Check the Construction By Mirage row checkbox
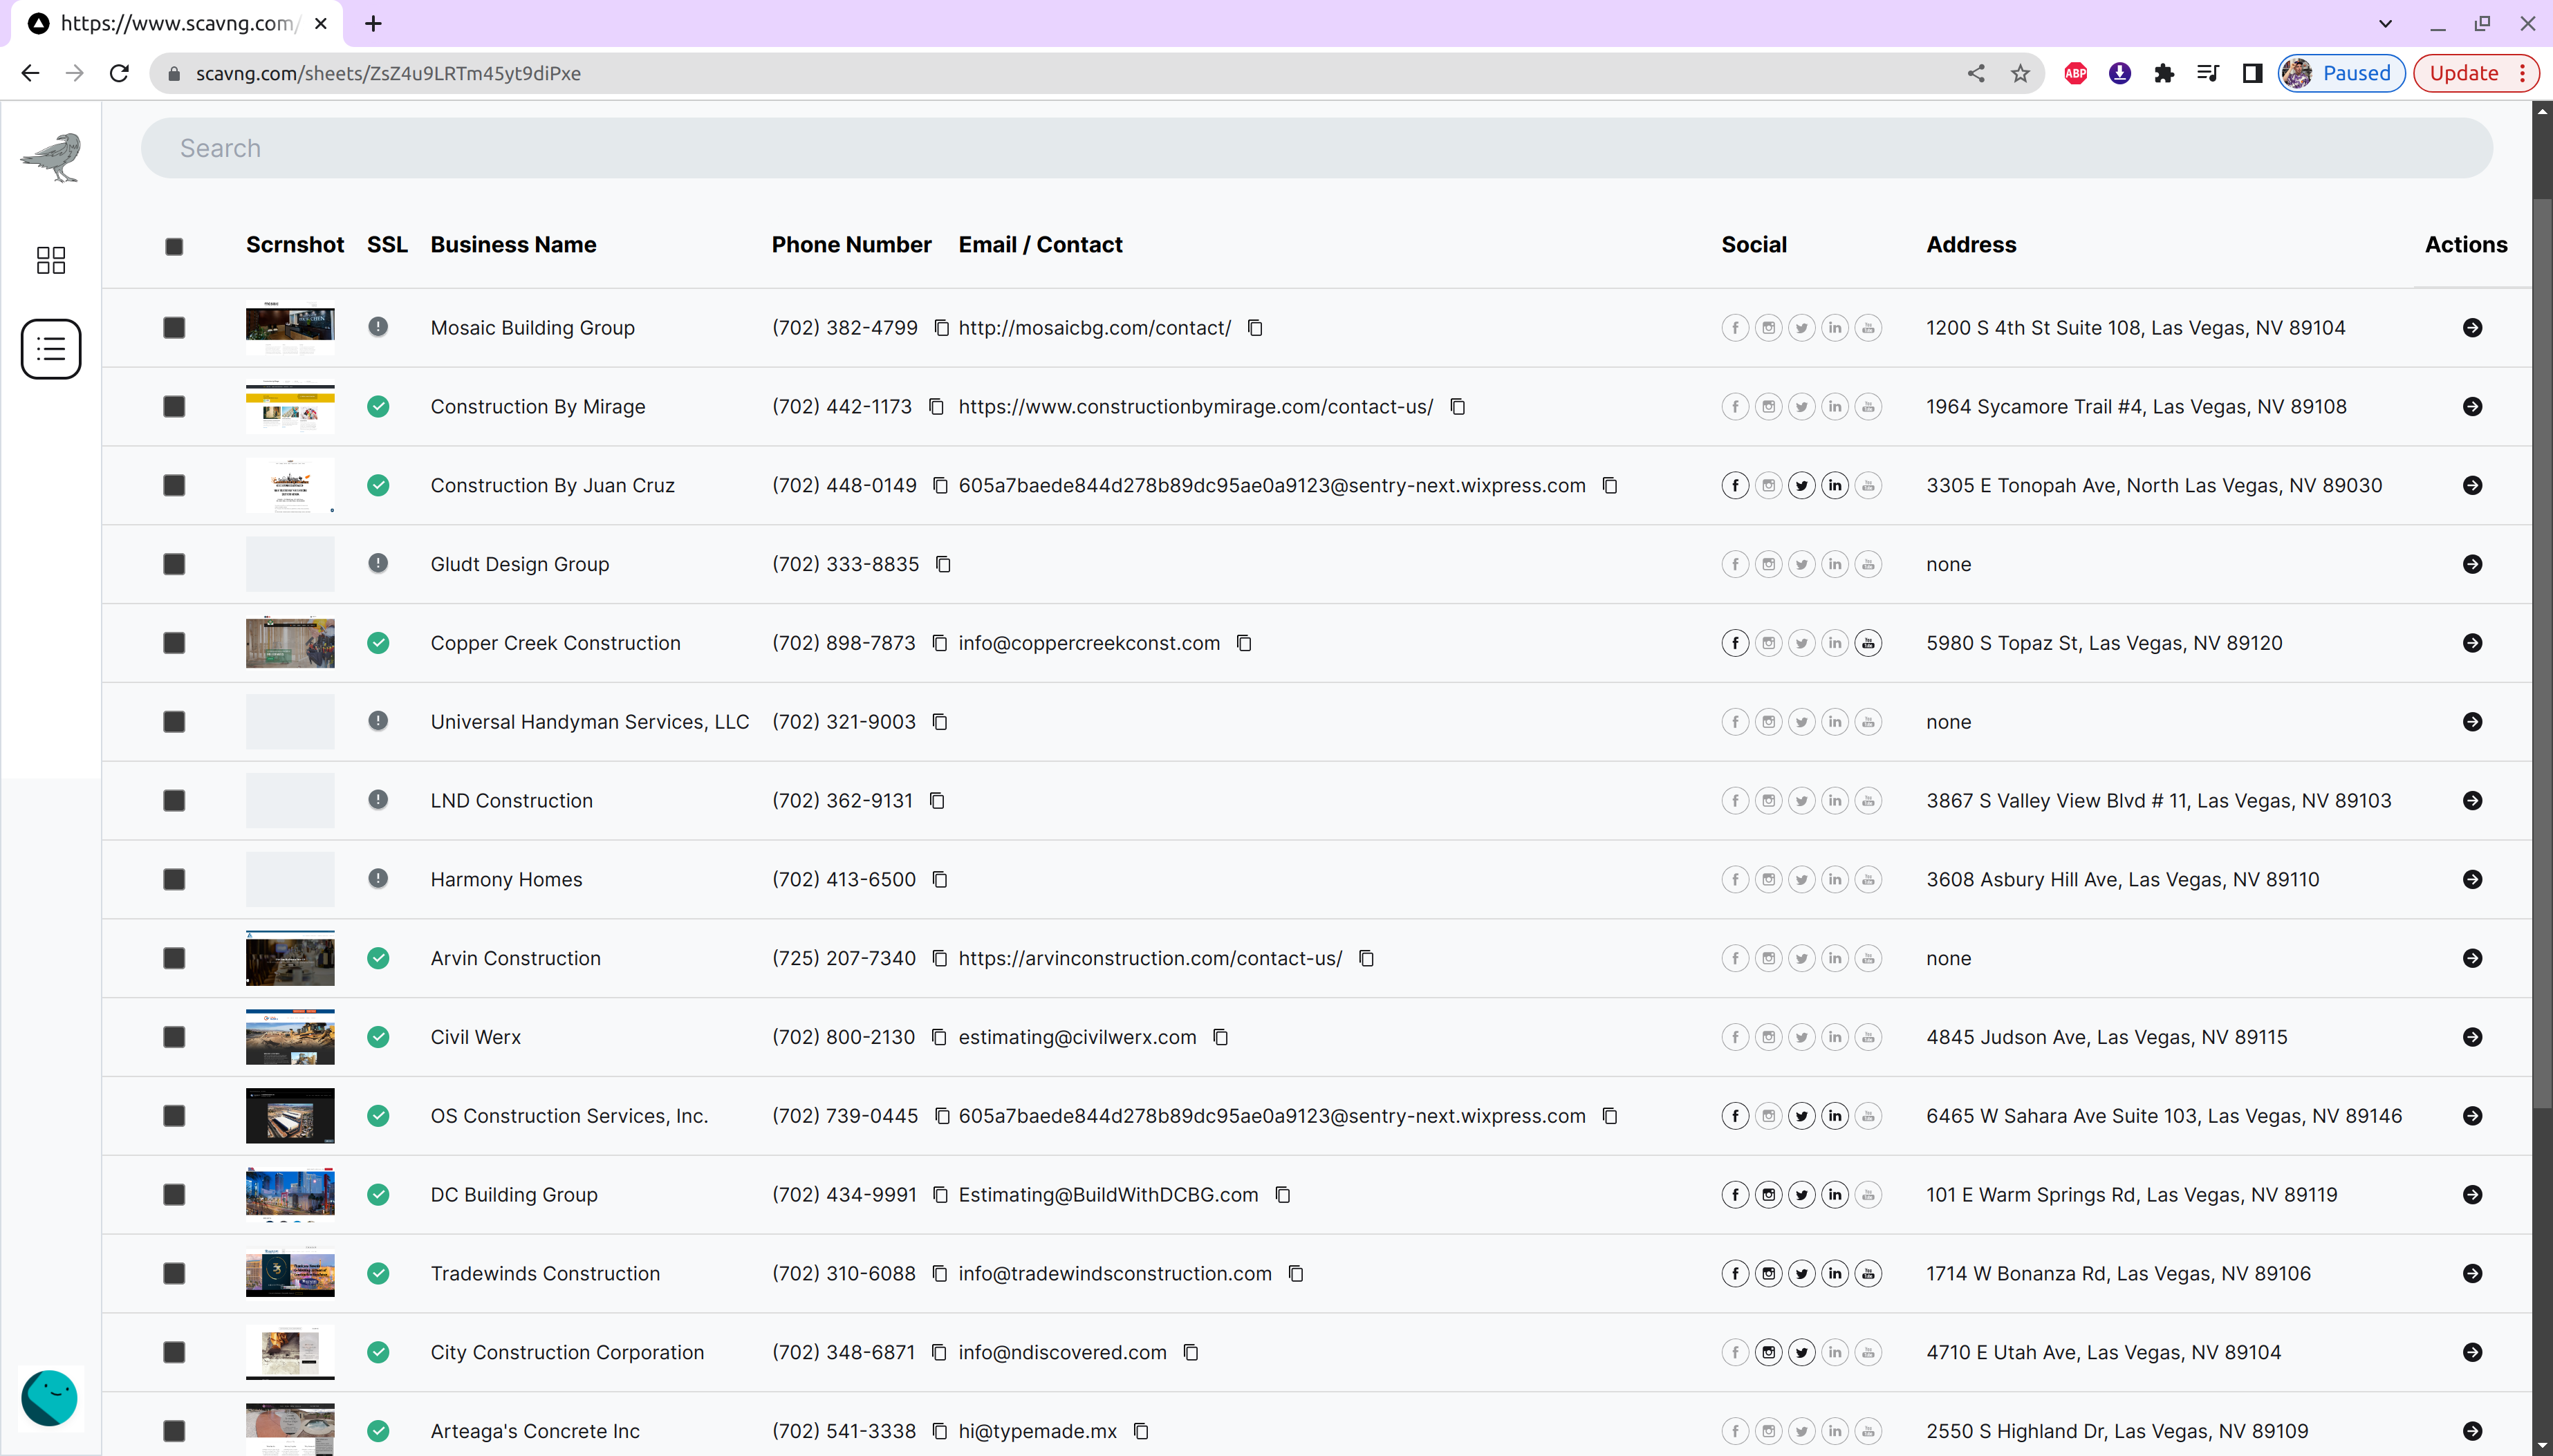The image size is (2553, 1456). (x=174, y=407)
